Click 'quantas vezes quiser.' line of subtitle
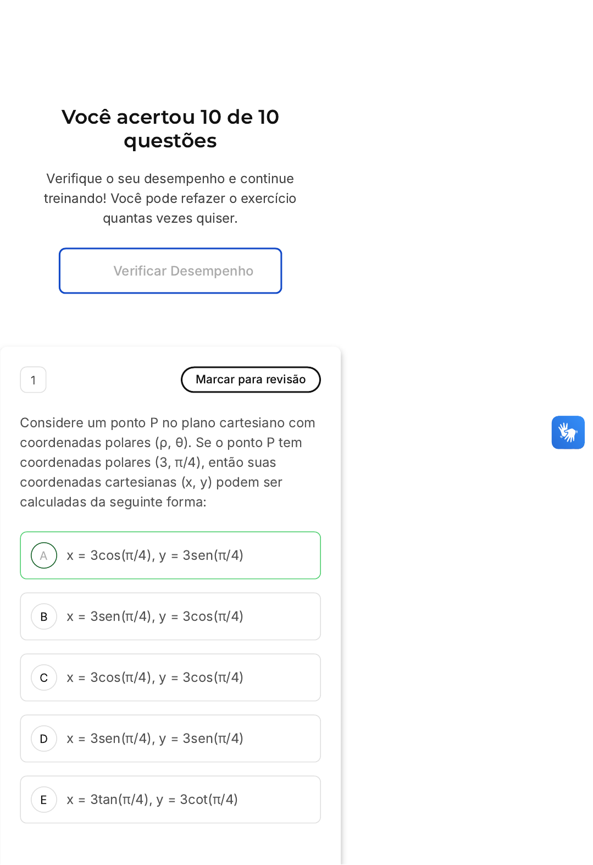Viewport: 593px width, 865px height. pyautogui.click(x=170, y=218)
